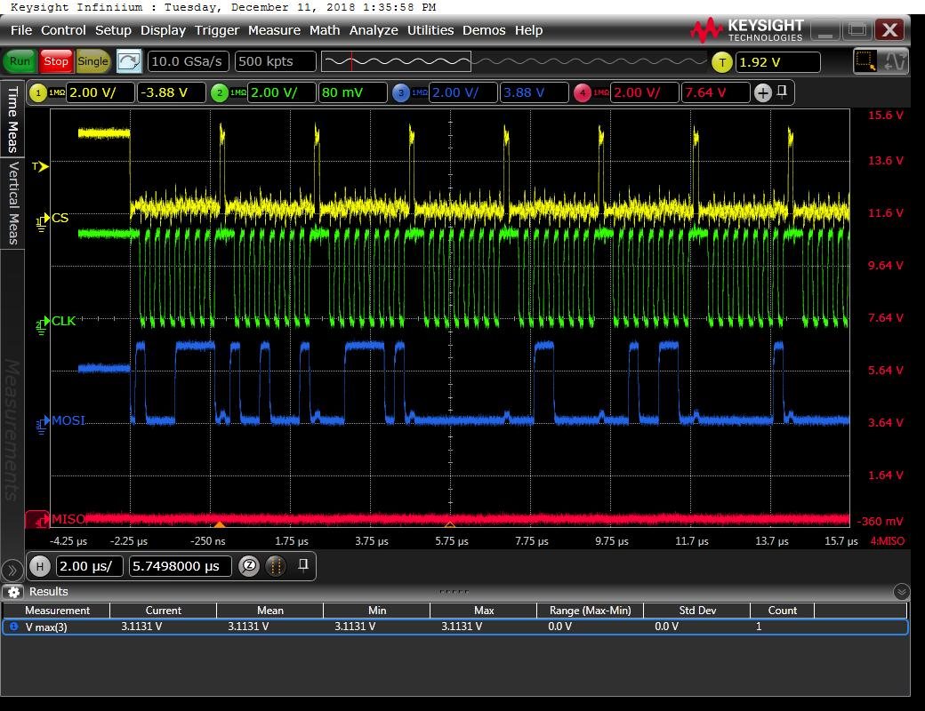Select the zoom box tool in top-right
Image resolution: width=925 pixels, height=711 pixels.
[x=865, y=61]
